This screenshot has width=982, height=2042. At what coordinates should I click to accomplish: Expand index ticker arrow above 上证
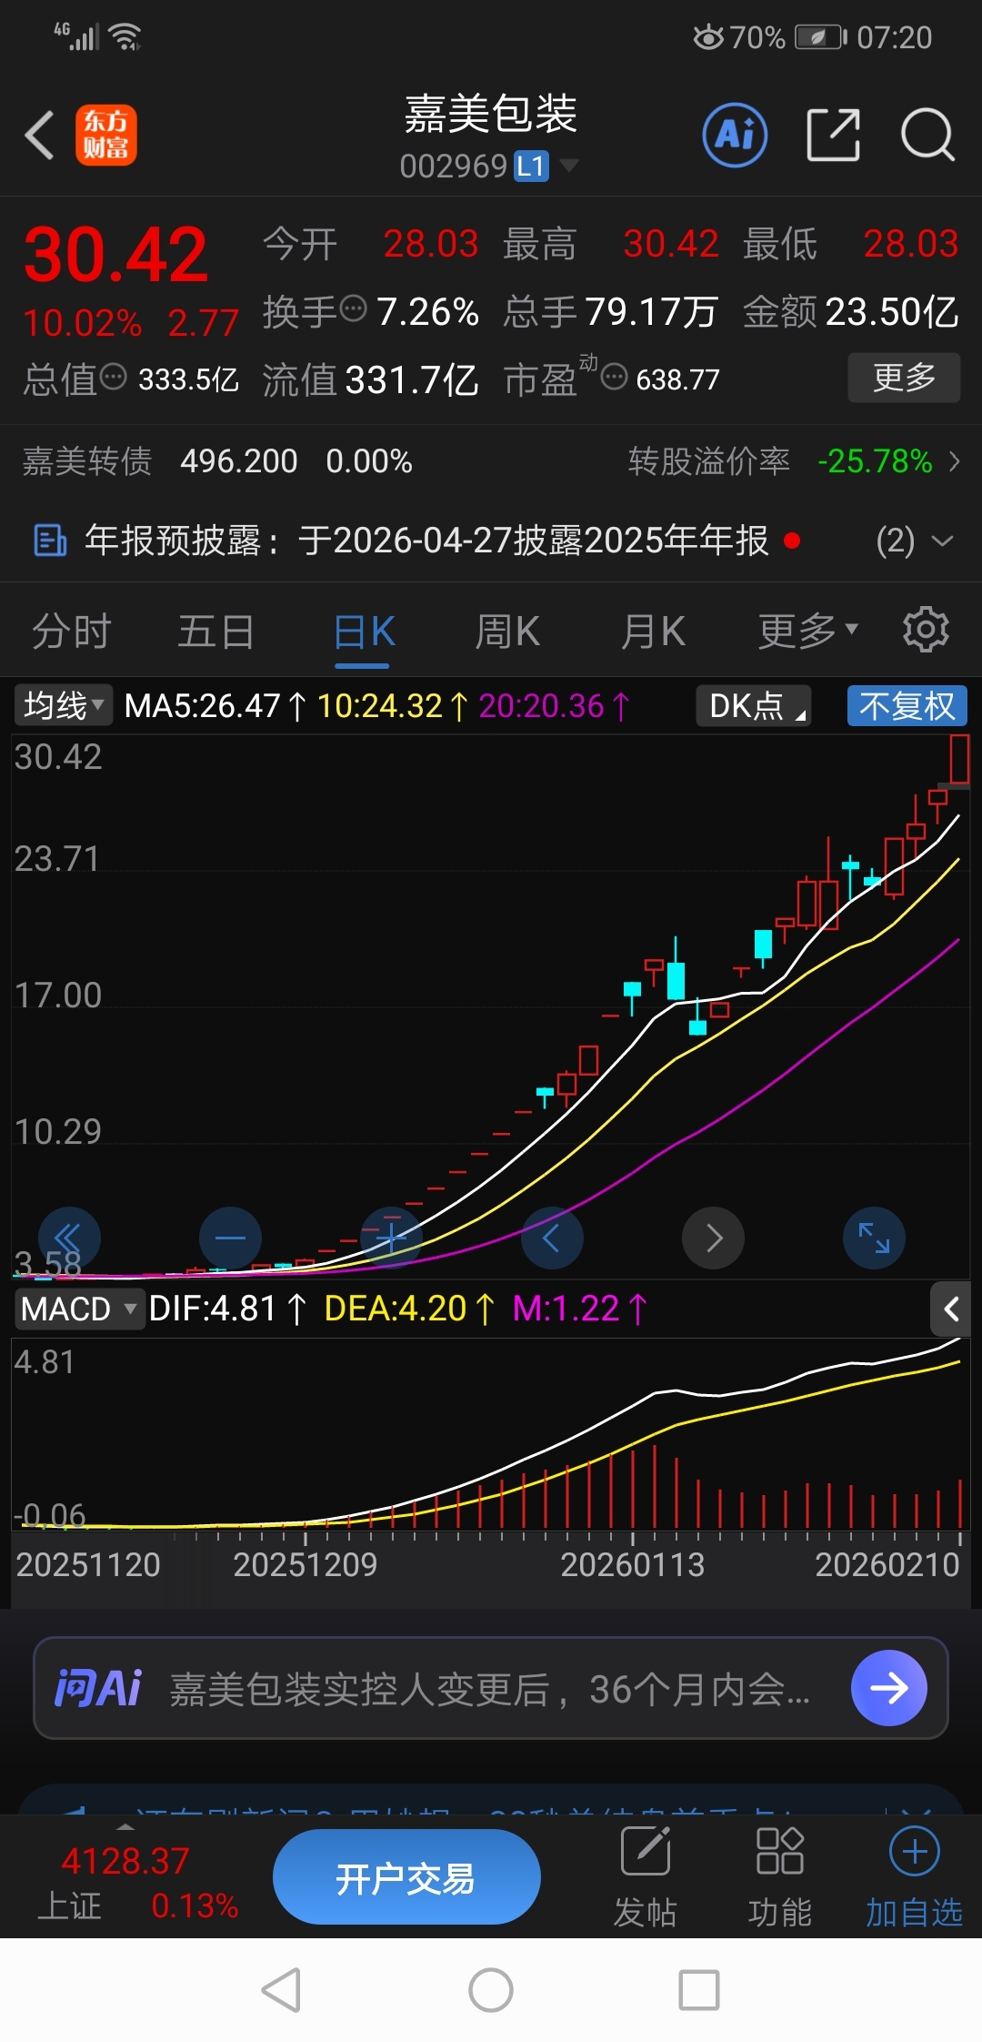tap(125, 1827)
